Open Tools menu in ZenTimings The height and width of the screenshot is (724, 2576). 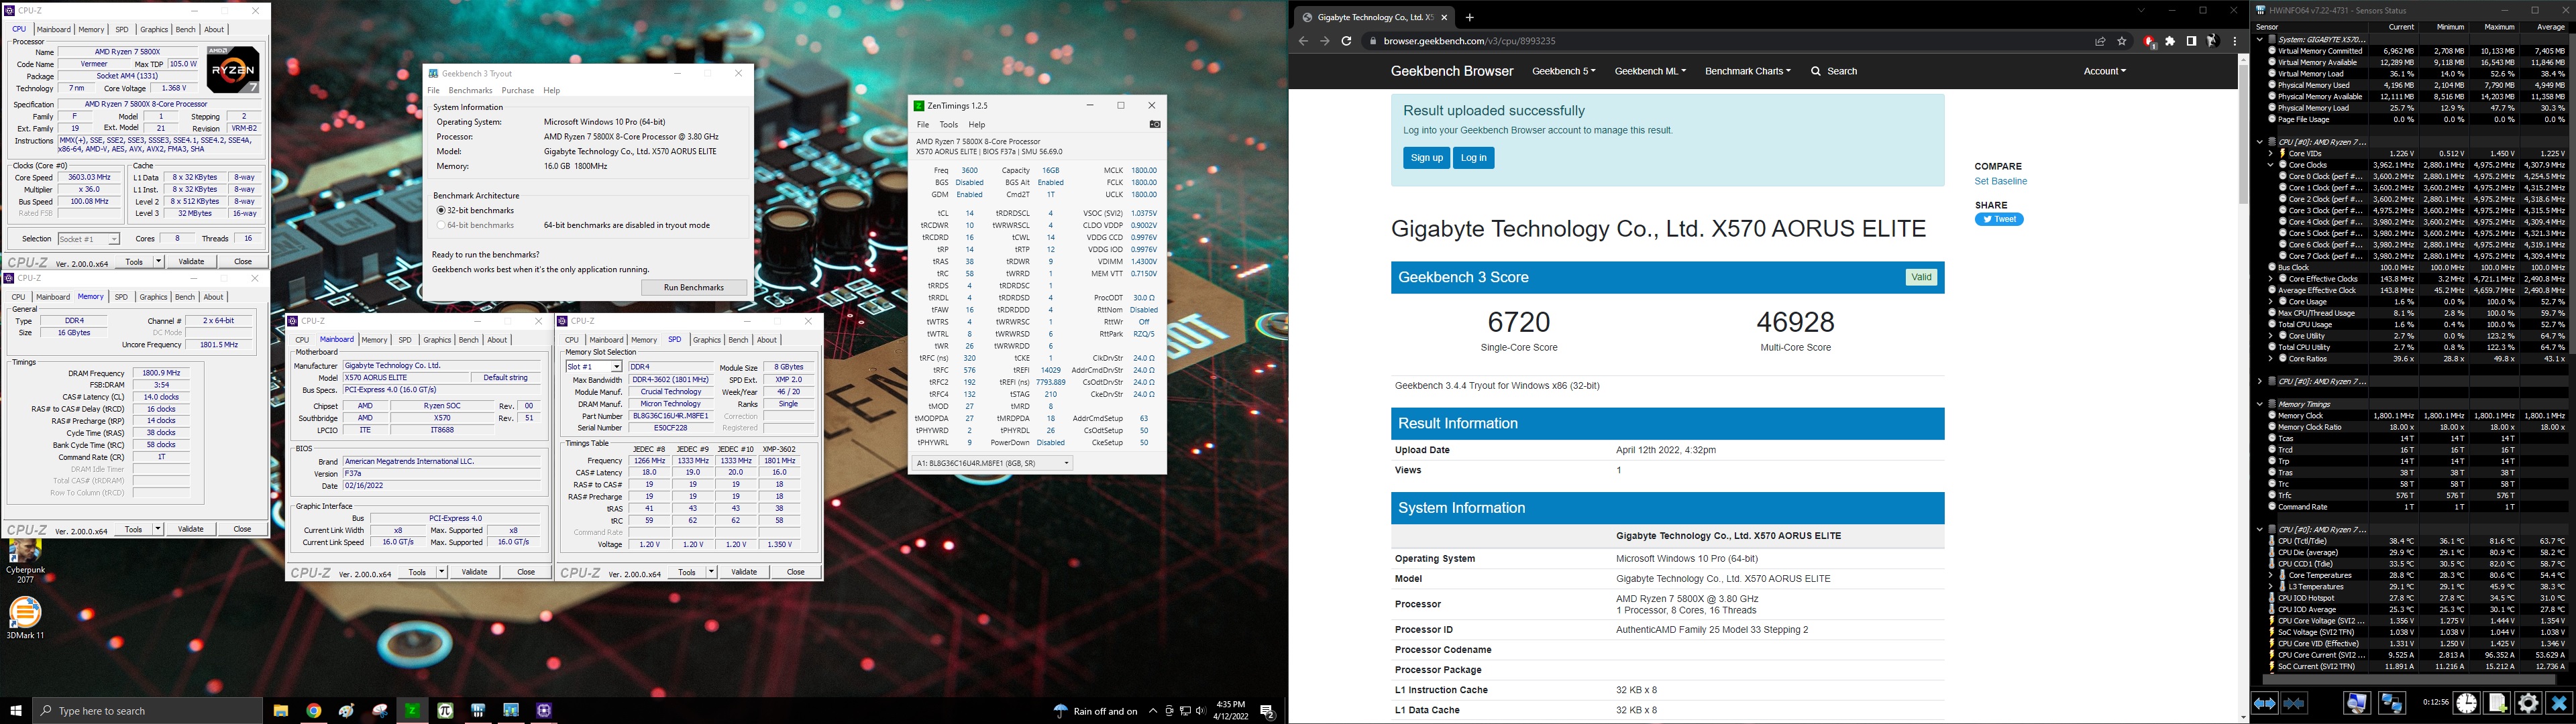point(948,125)
